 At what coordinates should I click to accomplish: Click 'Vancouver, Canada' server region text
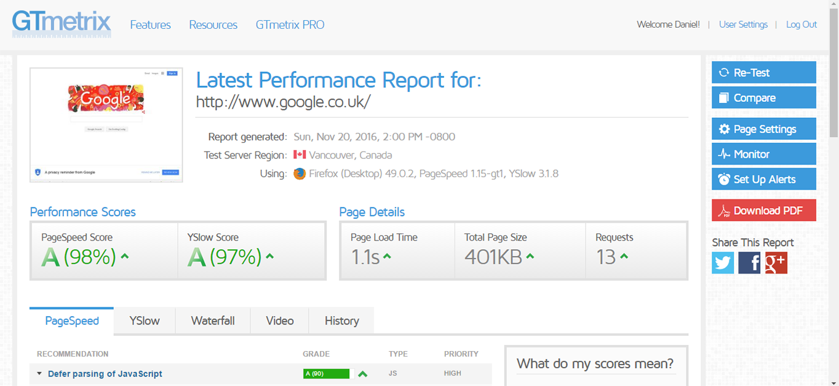tap(351, 155)
